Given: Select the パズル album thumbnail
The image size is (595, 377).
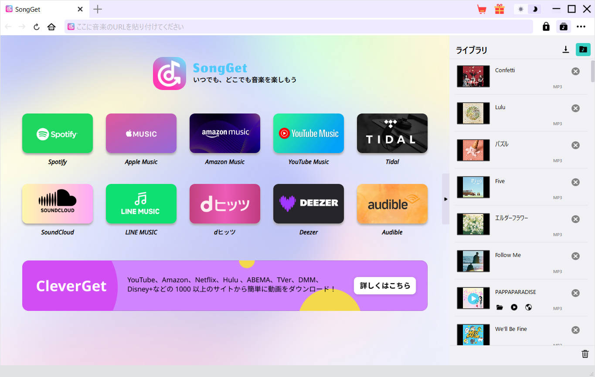Looking at the screenshot, I should point(473,150).
